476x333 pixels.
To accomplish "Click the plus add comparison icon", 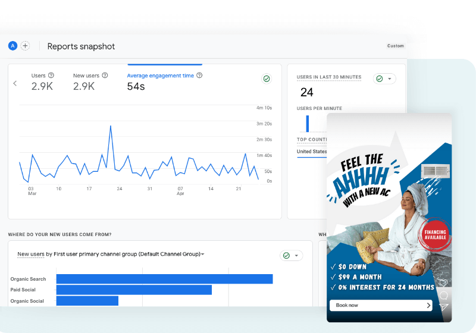I will 25,46.
